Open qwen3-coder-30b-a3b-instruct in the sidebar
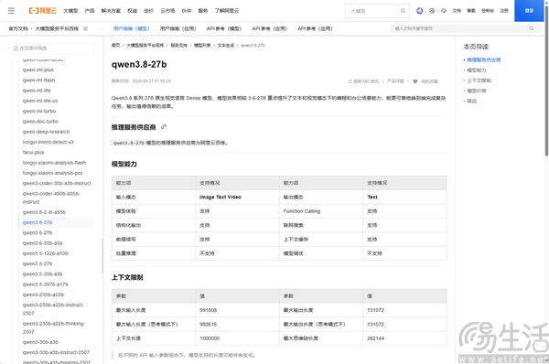549x364 pixels. pos(57,184)
